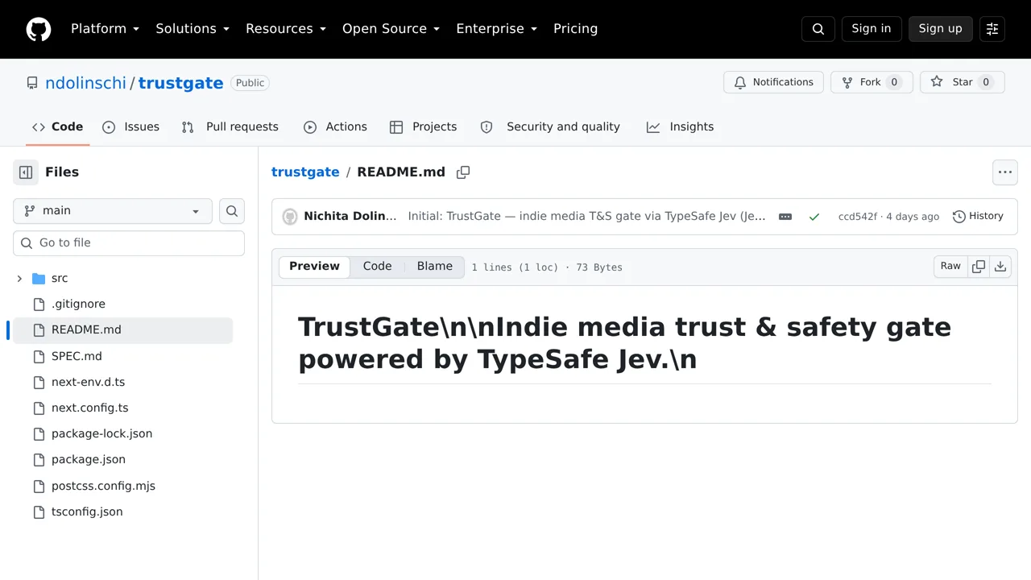Image resolution: width=1031 pixels, height=580 pixels.
Task: Open the Pricing page
Action: [576, 29]
